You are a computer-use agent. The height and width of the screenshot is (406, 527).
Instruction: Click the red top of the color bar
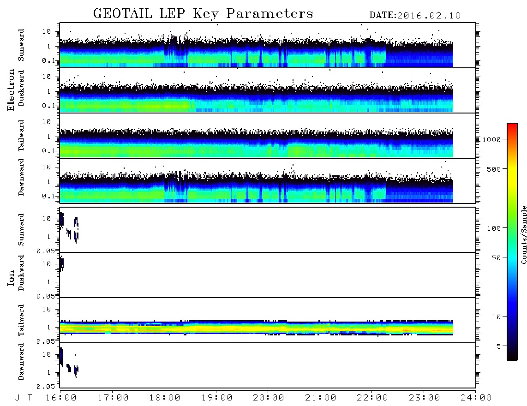click(512, 127)
